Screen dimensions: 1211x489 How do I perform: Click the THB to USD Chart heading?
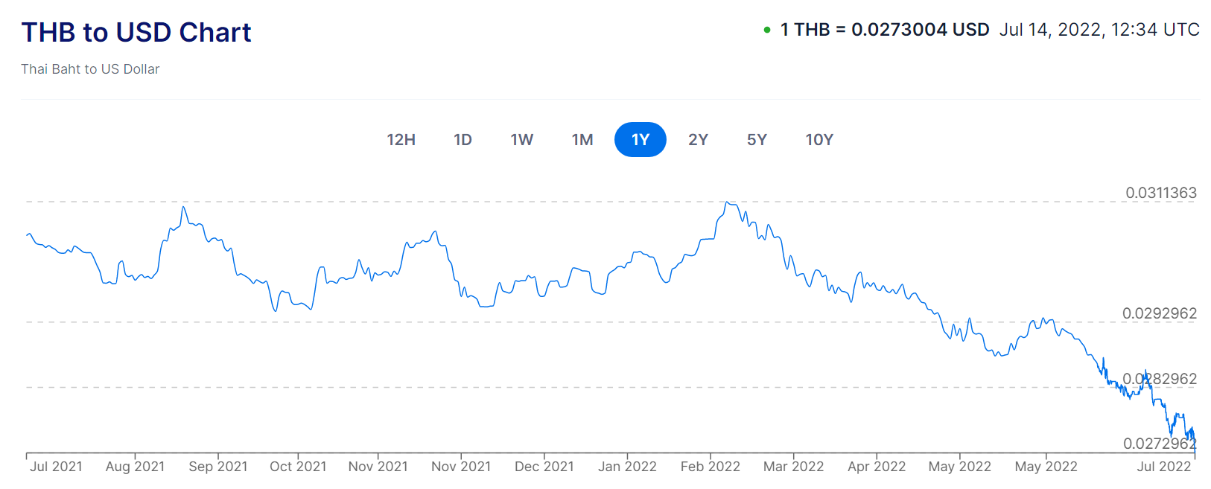coord(136,33)
